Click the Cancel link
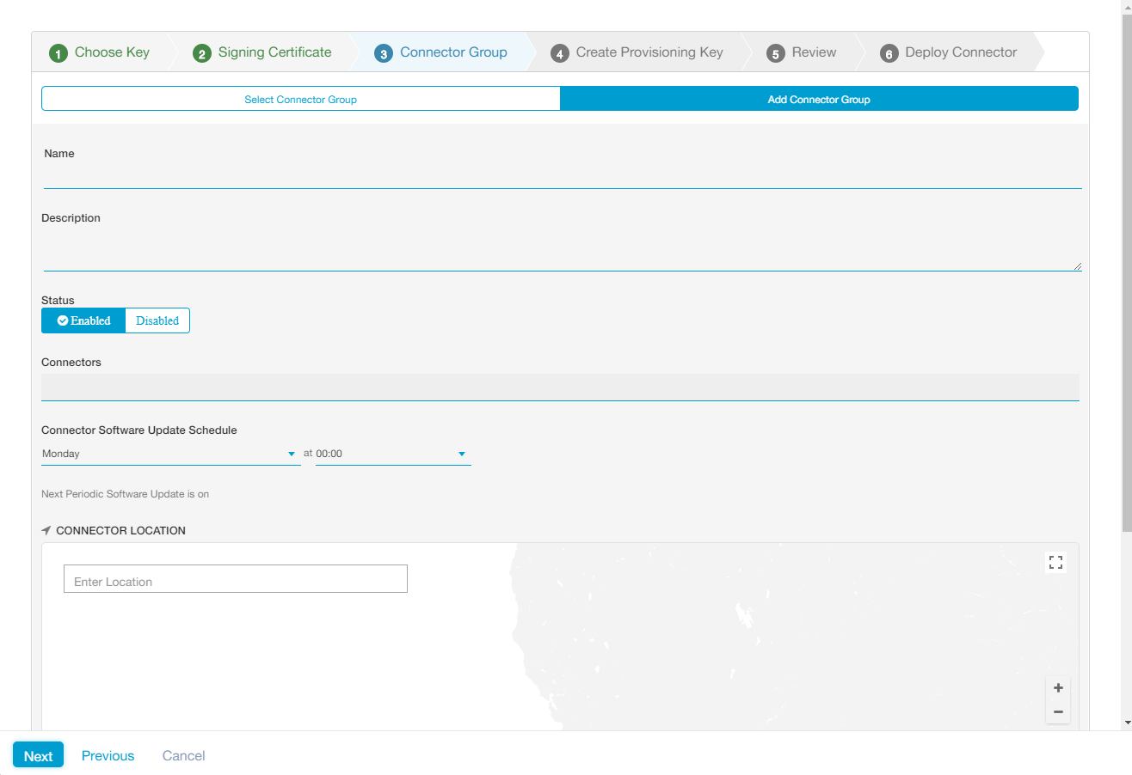 click(183, 755)
